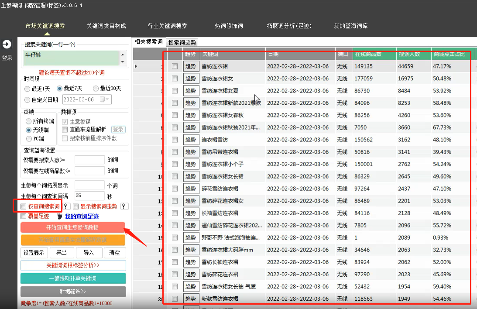
Task: Open the 我的蓝海词库 tab
Action: point(351,26)
